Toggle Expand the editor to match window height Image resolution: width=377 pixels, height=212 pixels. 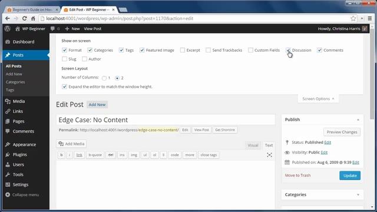click(x=64, y=87)
